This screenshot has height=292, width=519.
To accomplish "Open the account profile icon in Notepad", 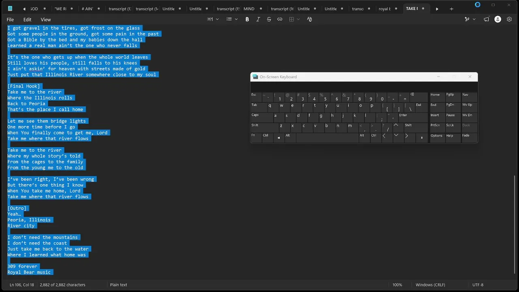I will [498, 19].
